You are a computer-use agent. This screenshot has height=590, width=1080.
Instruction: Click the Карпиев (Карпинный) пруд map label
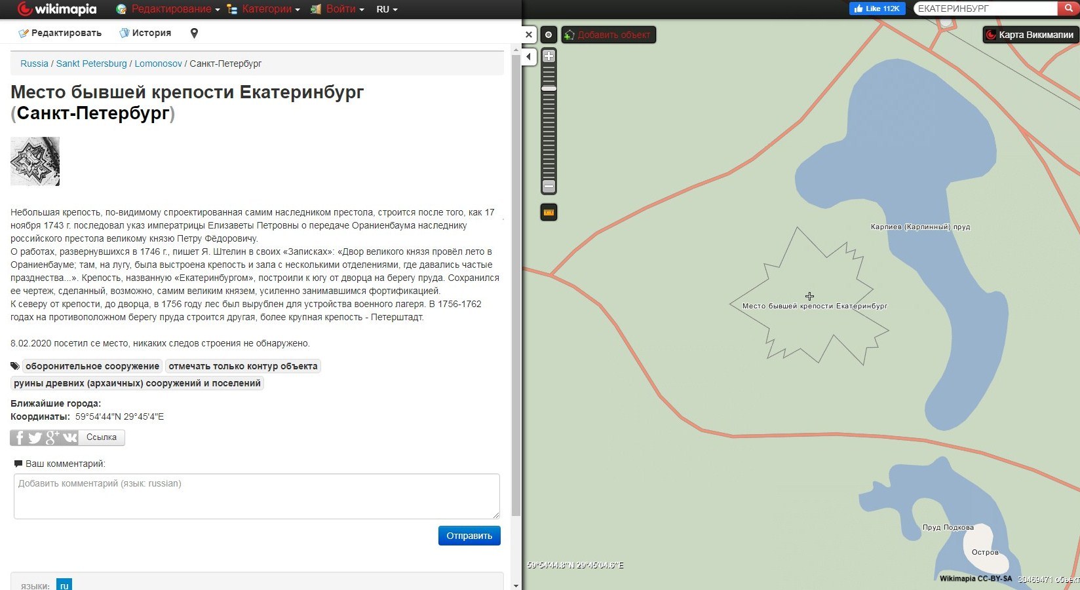pyautogui.click(x=920, y=227)
